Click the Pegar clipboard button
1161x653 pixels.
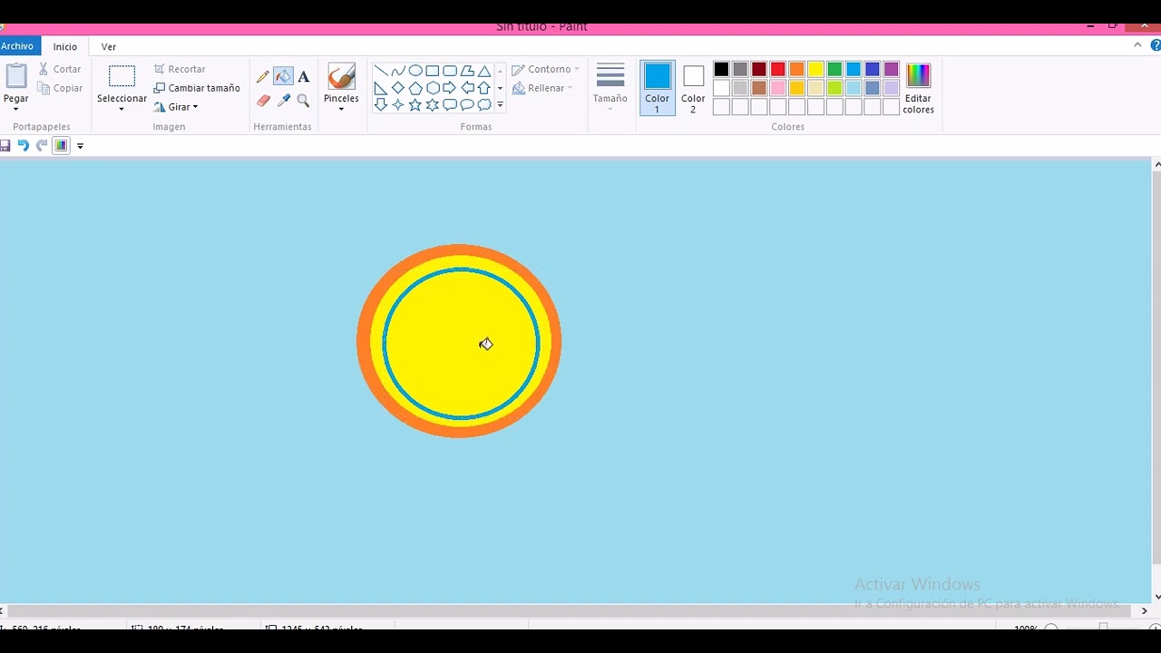(x=15, y=78)
